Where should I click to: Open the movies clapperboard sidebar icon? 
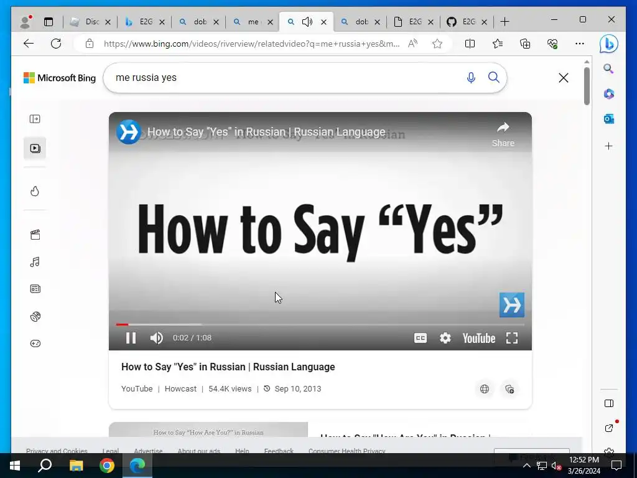(35, 235)
